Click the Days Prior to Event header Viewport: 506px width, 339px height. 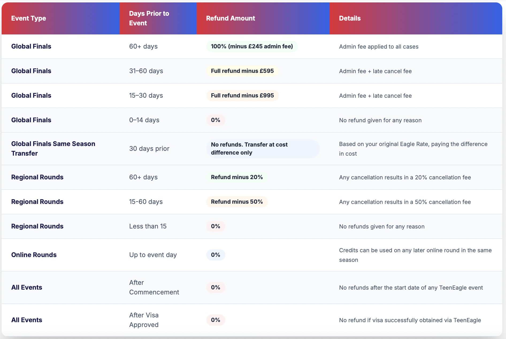[149, 18]
